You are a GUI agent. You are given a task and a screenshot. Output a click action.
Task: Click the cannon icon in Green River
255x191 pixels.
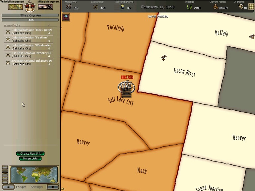(x=164, y=58)
